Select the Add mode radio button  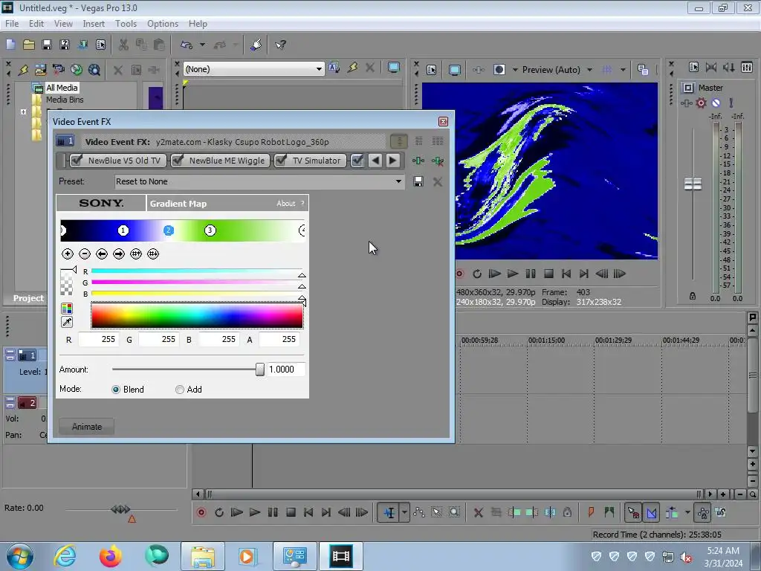180,390
